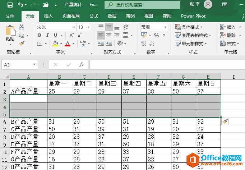Toggle Underline formatting
245x170 pixels.
click(55, 35)
